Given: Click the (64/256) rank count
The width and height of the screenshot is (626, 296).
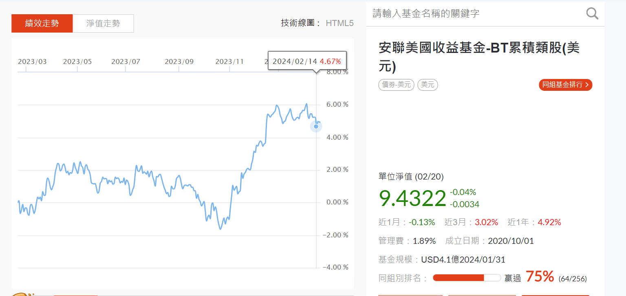Looking at the screenshot, I should 573,279.
